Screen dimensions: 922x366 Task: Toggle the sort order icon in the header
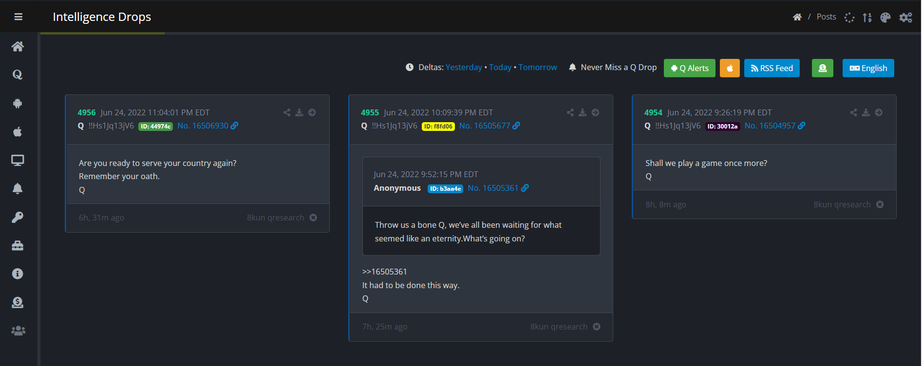(867, 18)
